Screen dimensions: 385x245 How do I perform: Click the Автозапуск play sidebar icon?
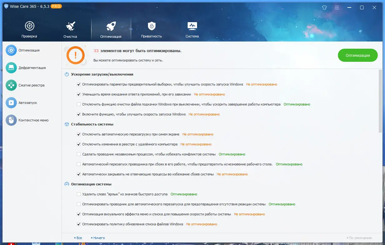click(x=11, y=103)
